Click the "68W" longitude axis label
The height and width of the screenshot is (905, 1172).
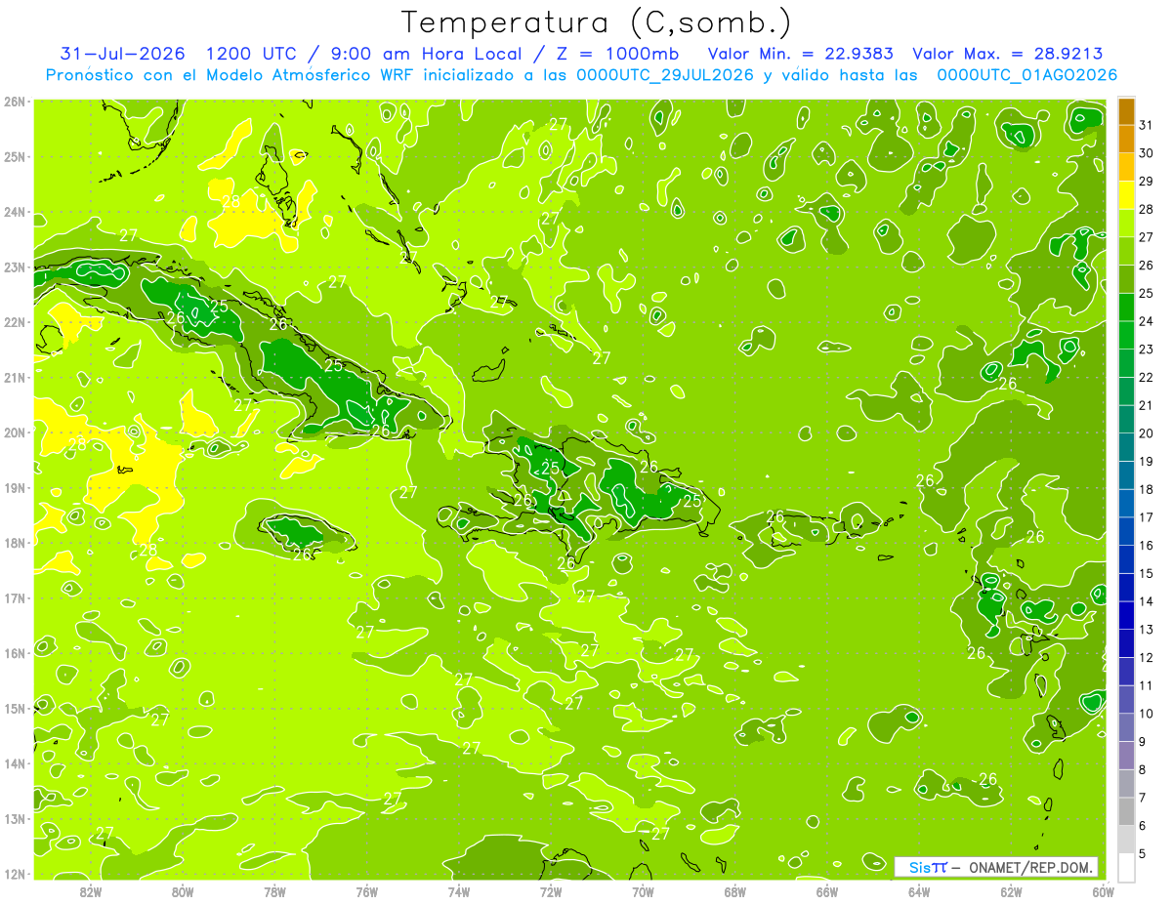pyautogui.click(x=735, y=891)
